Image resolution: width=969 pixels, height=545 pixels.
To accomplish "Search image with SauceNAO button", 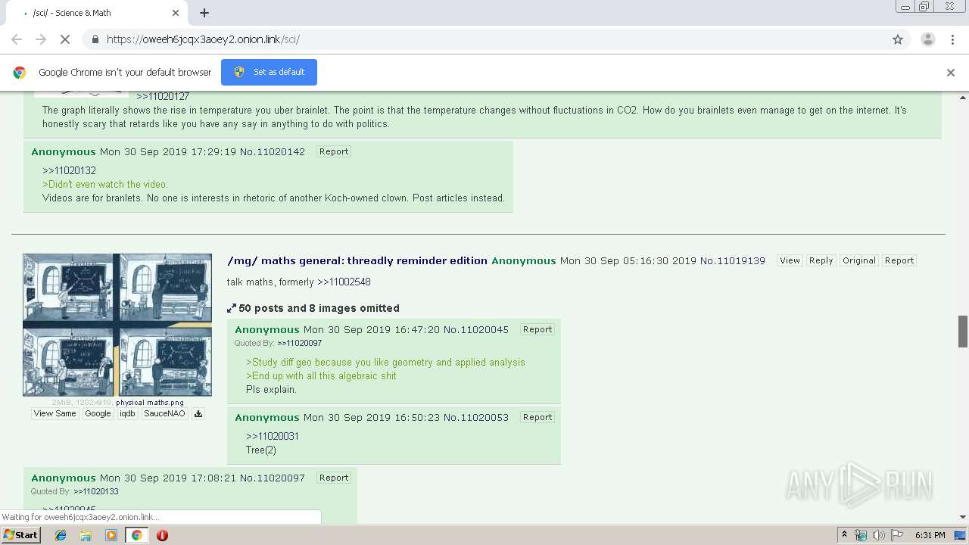I will (x=164, y=414).
